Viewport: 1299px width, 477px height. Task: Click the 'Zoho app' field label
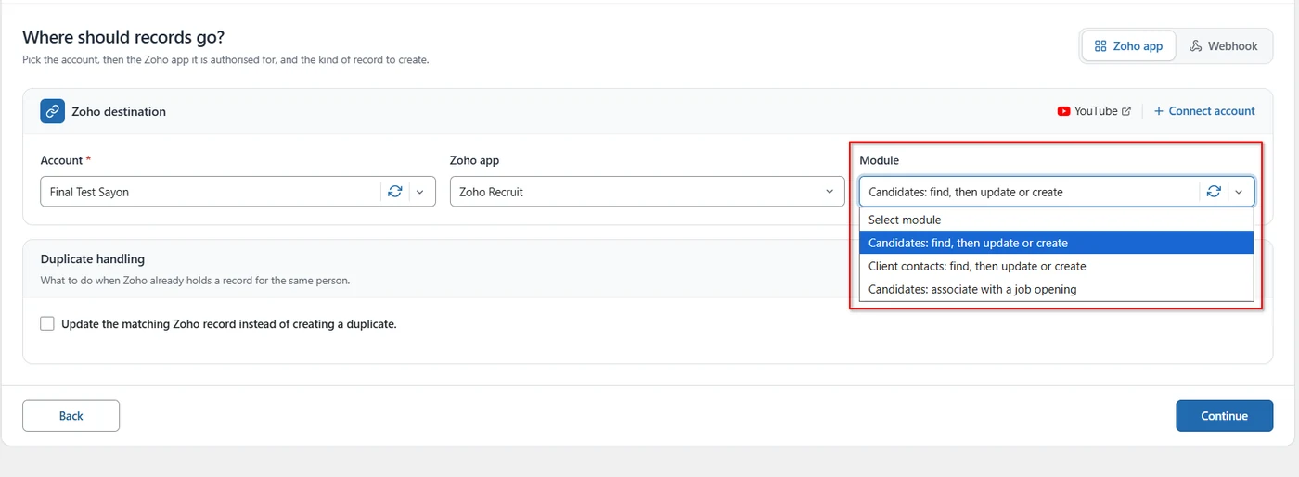coord(474,160)
